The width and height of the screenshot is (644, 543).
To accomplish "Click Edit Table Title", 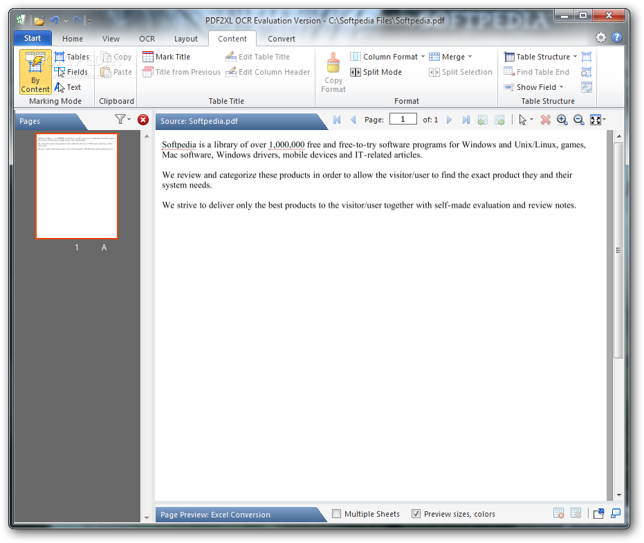I will point(257,57).
